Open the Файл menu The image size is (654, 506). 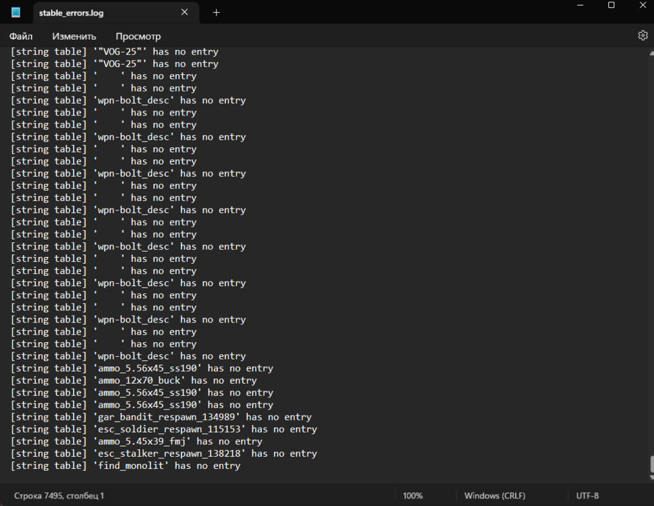click(21, 36)
